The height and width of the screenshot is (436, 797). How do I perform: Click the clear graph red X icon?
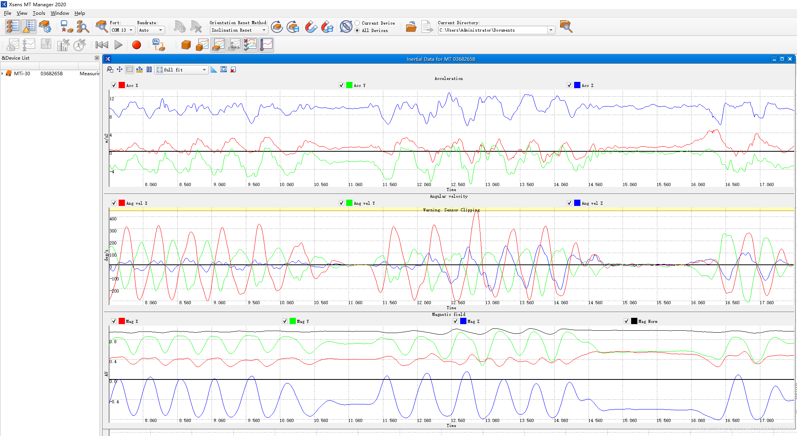[x=233, y=69]
